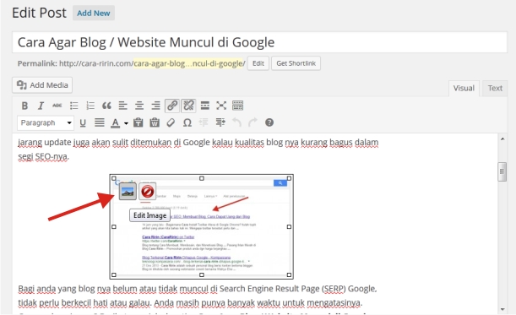Click the post title input field
The height and width of the screenshot is (315, 516).
click(259, 42)
